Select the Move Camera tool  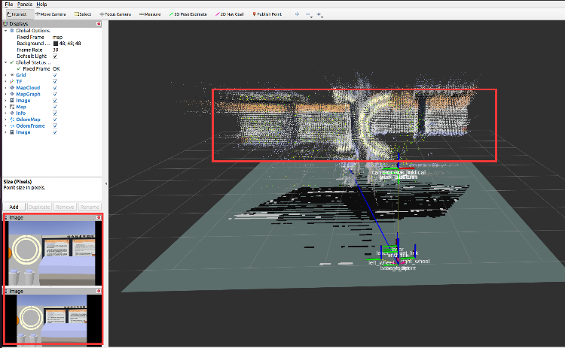52,14
